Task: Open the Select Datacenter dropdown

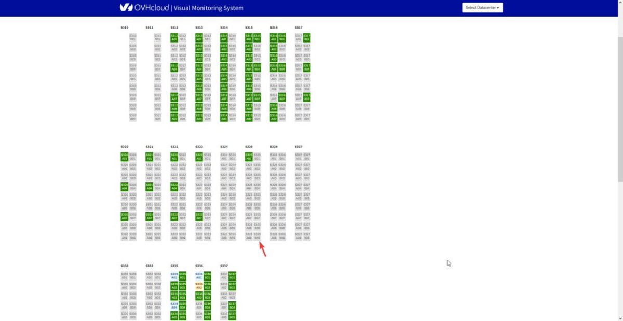Action: click(482, 8)
